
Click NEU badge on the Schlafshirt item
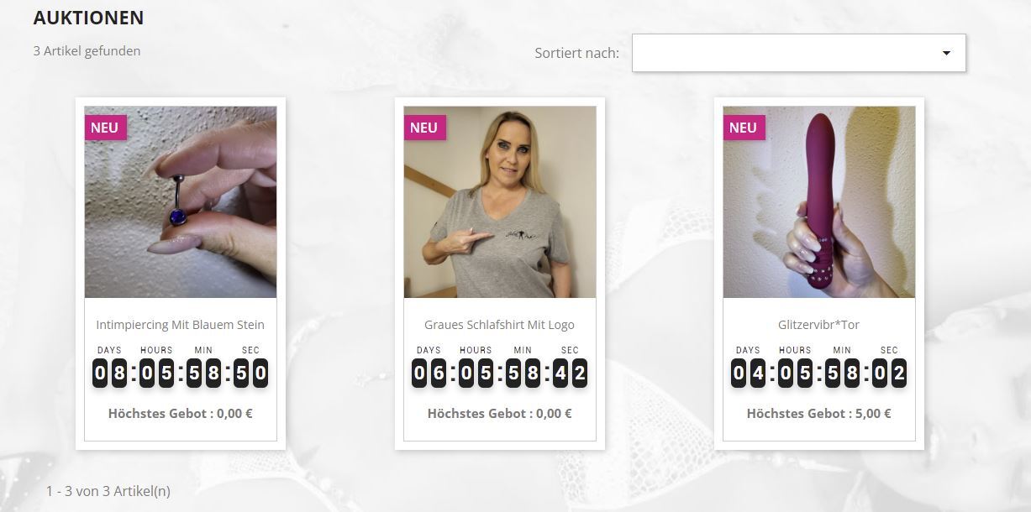[x=424, y=128]
